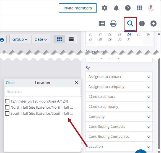Open the apps grid menu

point(139,8)
